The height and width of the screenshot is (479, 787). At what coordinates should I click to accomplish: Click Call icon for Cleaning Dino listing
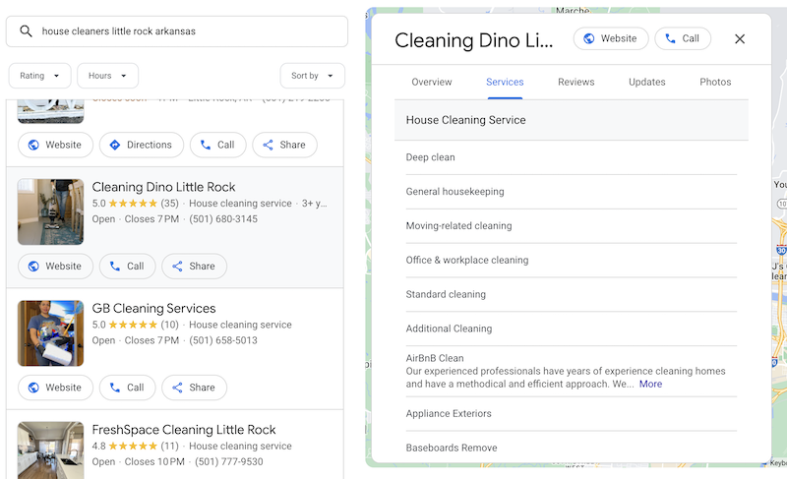coord(115,267)
